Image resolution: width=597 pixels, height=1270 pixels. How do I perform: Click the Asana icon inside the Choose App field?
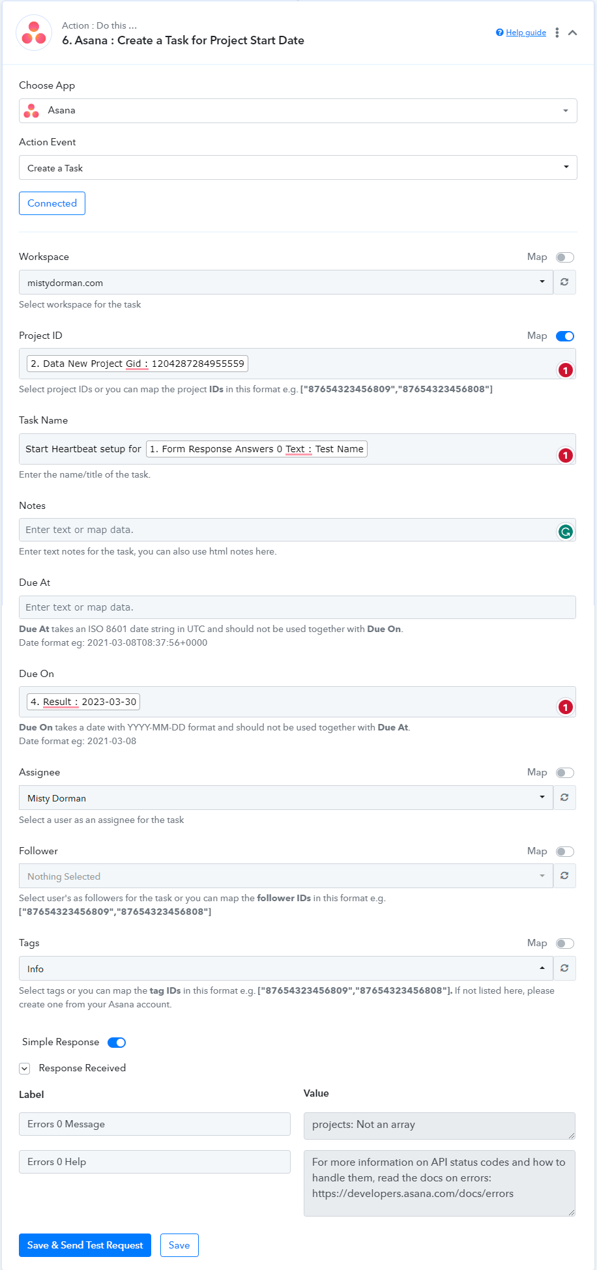click(x=31, y=111)
